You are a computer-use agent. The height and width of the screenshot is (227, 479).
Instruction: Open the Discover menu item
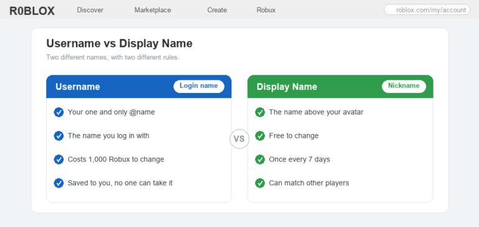coord(90,10)
